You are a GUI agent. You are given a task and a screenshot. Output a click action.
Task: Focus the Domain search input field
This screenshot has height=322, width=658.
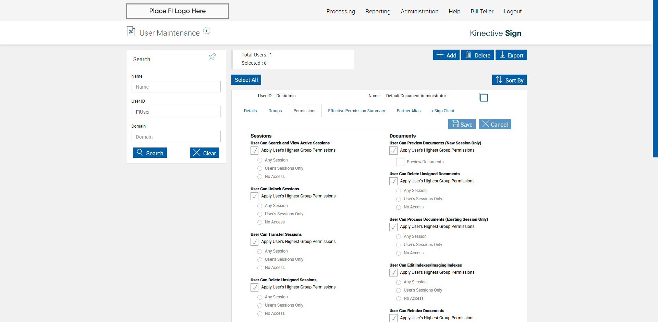176,137
